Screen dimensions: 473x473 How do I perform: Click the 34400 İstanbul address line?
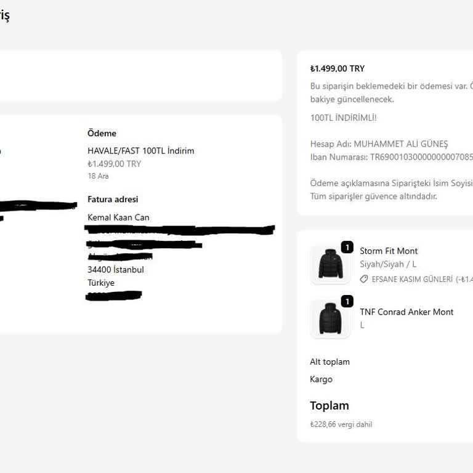(x=116, y=270)
